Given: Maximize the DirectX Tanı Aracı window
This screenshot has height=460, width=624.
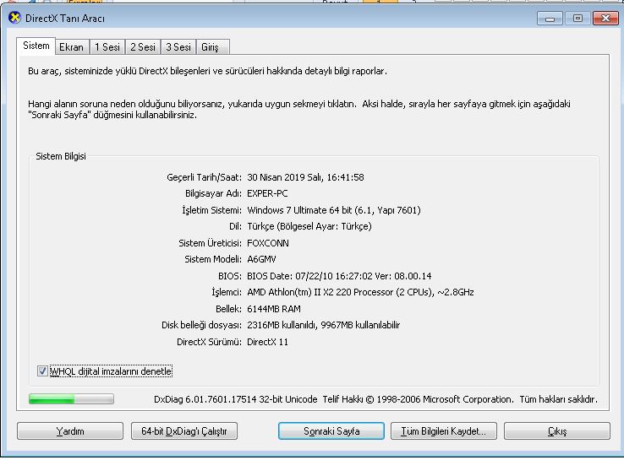Looking at the screenshot, I should (x=577, y=19).
